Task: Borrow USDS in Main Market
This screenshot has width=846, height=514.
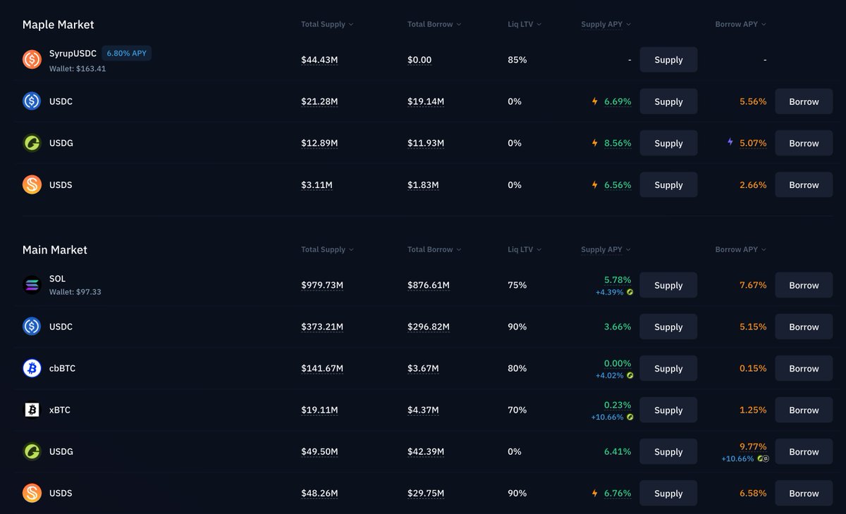Action: point(804,493)
